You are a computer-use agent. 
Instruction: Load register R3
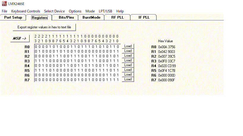coord(128,60)
